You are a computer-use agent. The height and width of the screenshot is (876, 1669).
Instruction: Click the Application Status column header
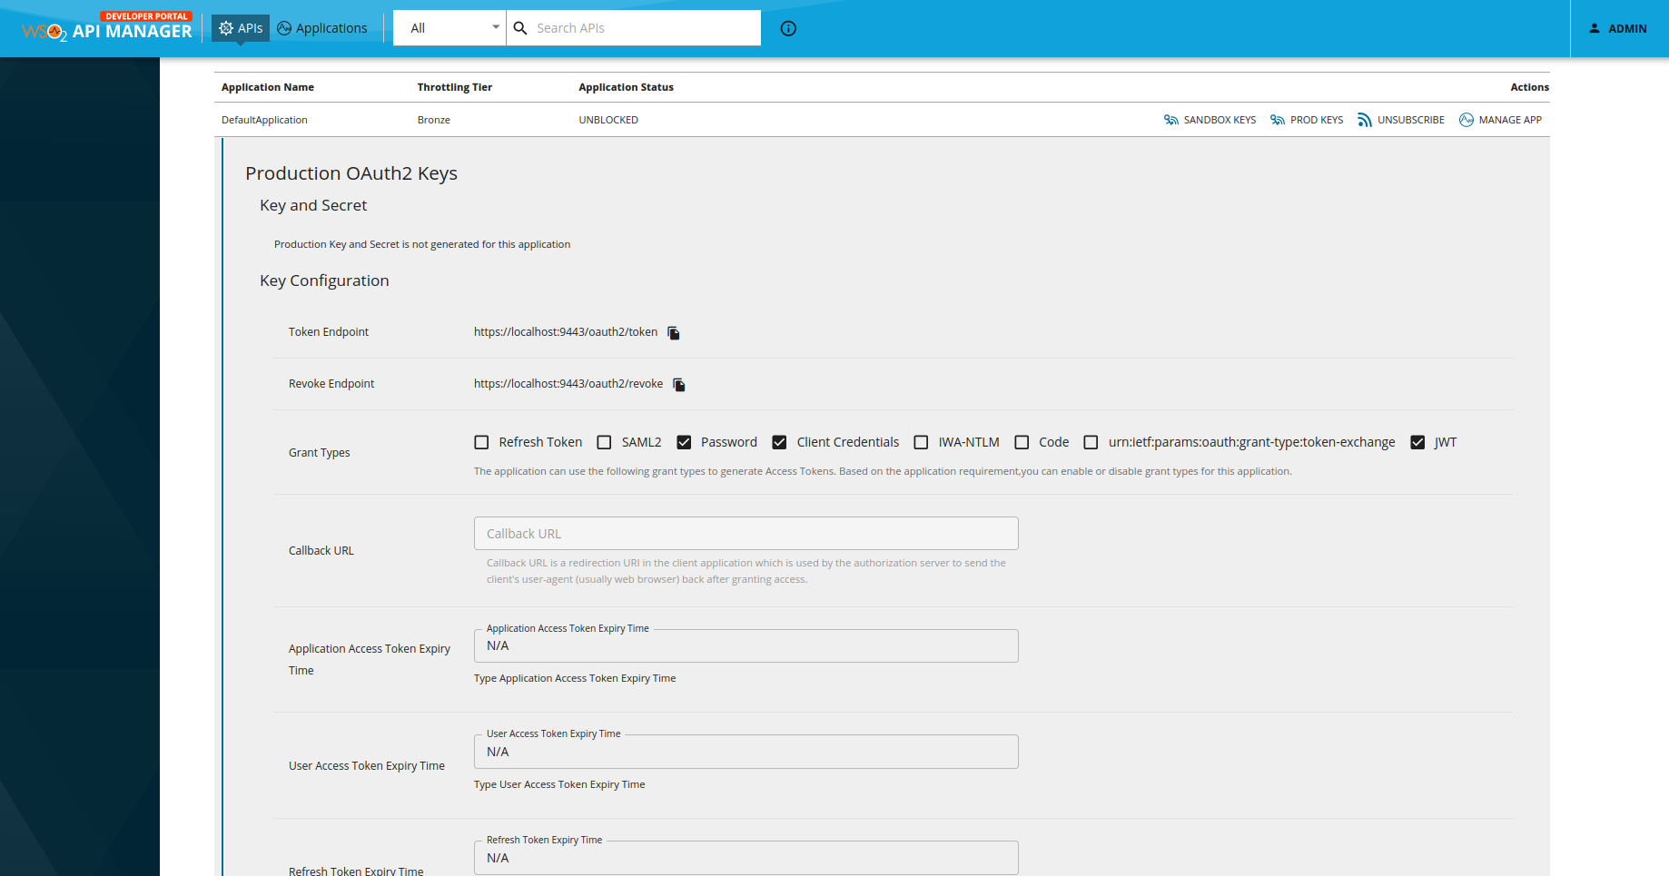[x=627, y=87]
